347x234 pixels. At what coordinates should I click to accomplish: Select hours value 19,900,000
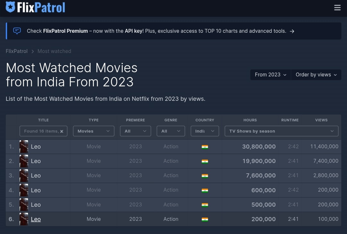pyautogui.click(x=259, y=161)
